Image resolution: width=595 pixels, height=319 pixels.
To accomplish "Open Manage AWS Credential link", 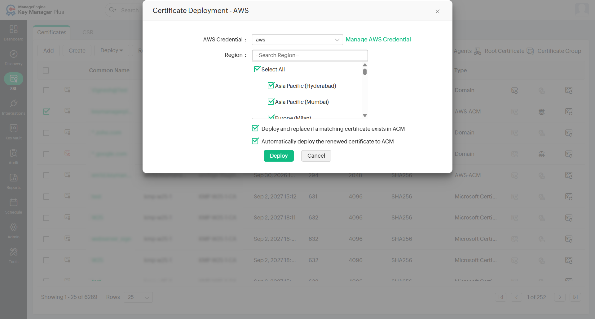I will pyautogui.click(x=378, y=40).
